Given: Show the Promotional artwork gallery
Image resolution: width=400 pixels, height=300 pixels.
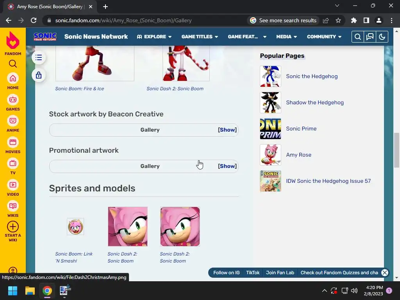Looking at the screenshot, I should click(x=227, y=166).
